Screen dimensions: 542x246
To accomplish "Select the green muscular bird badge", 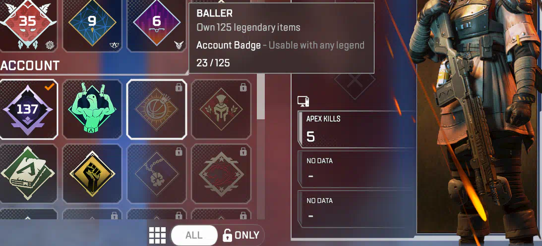I will point(92,109).
